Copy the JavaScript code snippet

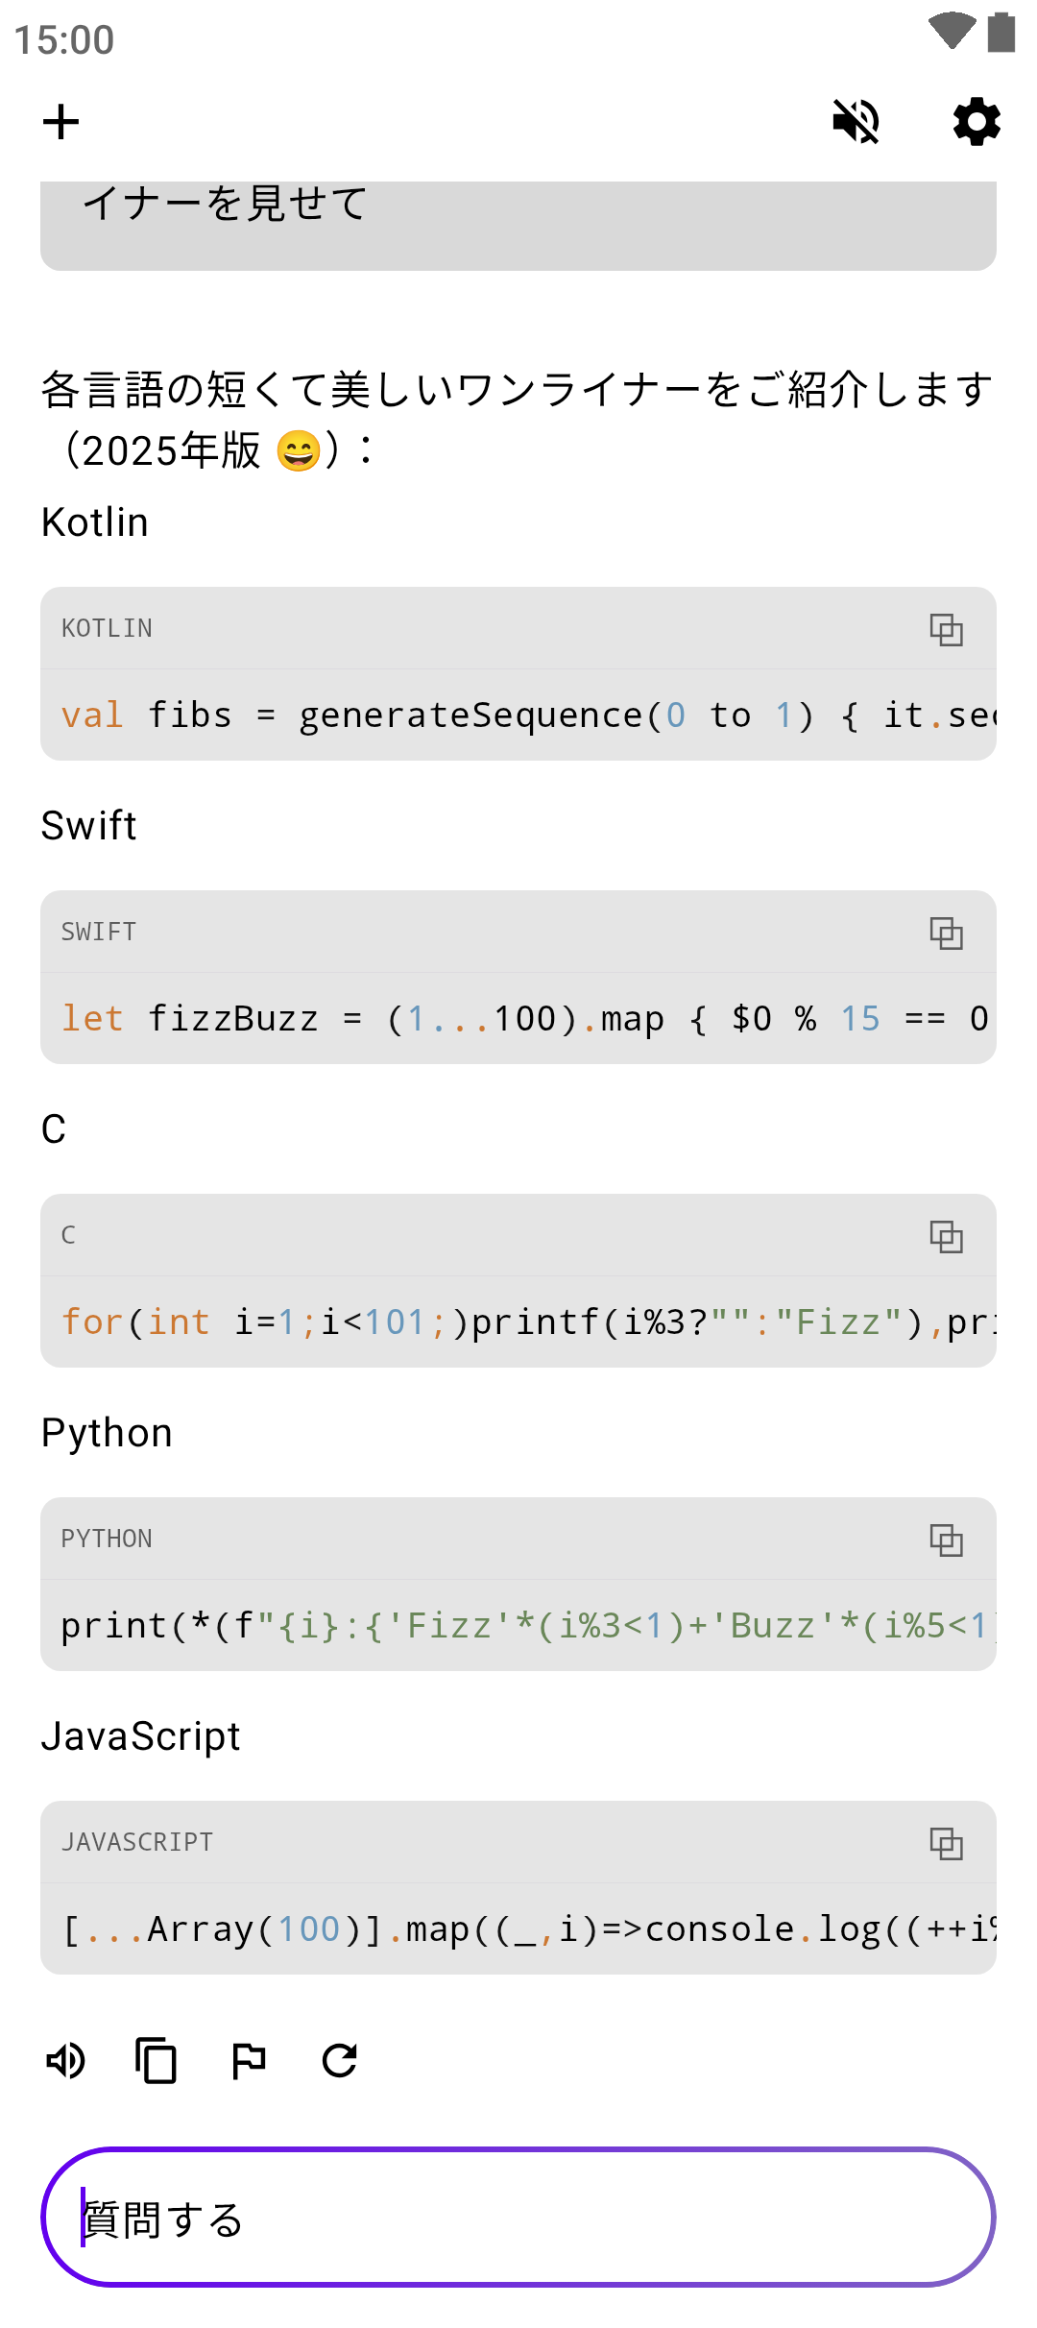[946, 1843]
